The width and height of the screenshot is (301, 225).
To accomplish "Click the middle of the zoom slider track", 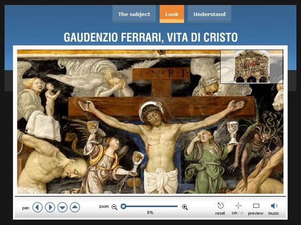I will click(x=150, y=206).
